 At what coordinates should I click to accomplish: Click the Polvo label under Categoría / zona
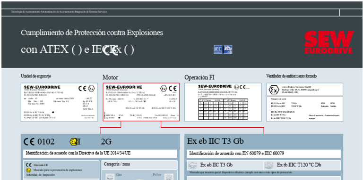[157, 175]
